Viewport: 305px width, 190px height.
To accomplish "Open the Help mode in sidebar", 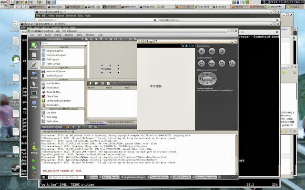I will (x=34, y=104).
